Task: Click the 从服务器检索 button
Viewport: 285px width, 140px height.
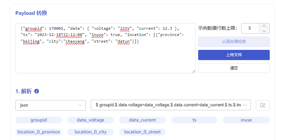Action: pos(234,42)
